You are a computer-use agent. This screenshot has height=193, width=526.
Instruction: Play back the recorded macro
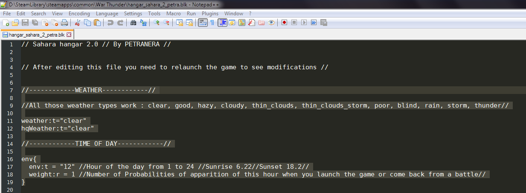point(304,23)
